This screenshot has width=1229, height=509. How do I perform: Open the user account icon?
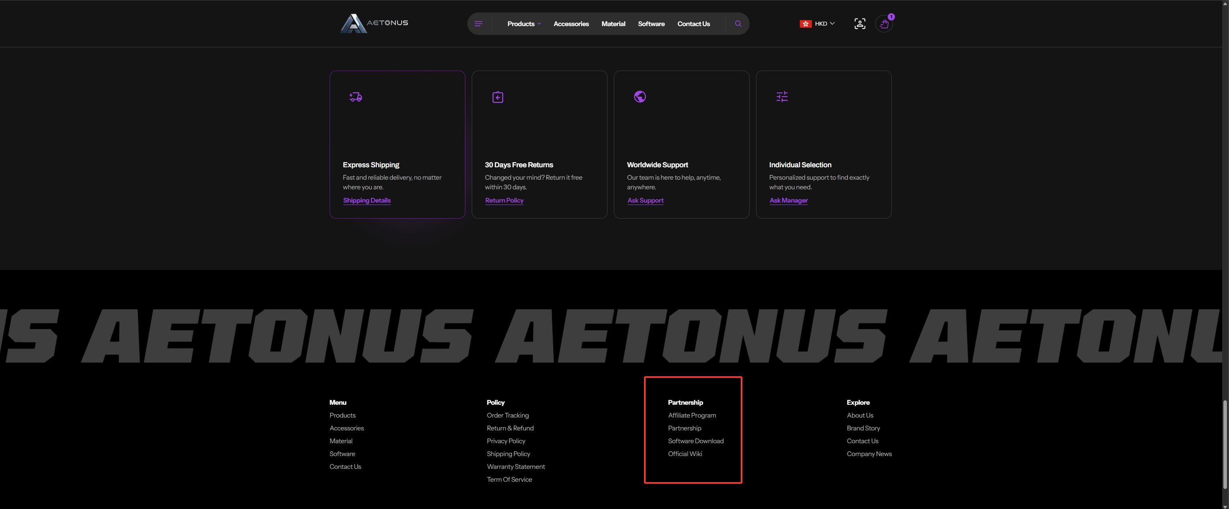tap(859, 24)
